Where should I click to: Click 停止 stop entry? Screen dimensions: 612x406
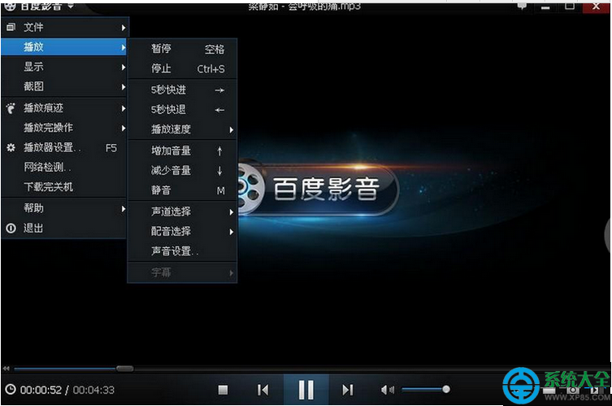click(183, 69)
